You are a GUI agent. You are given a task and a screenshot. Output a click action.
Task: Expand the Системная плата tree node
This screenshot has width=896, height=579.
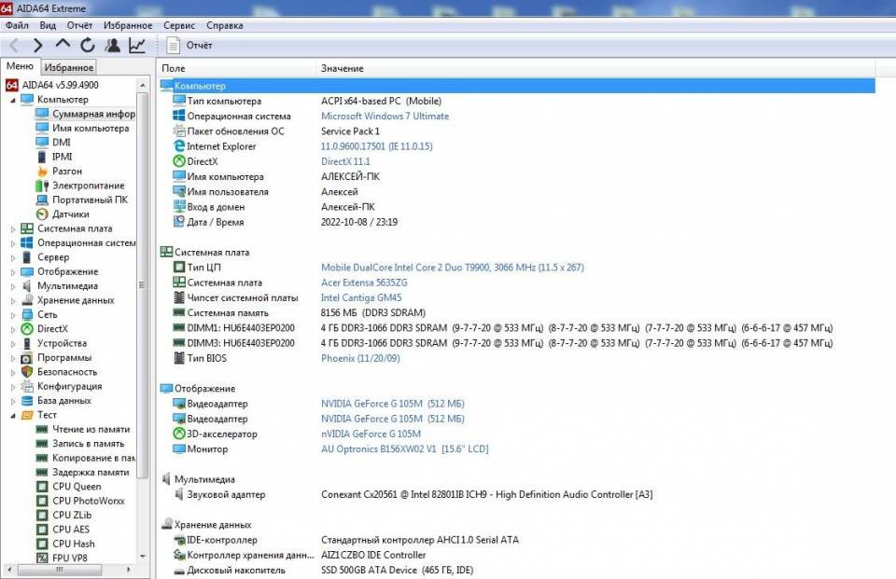click(13, 229)
